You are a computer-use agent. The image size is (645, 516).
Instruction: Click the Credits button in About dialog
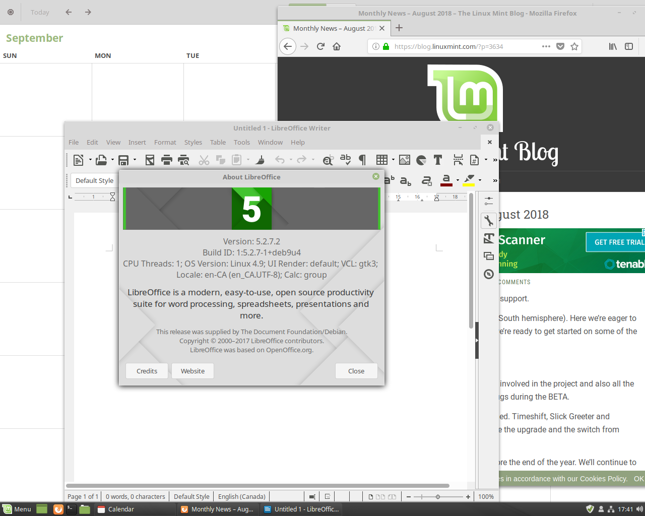click(147, 371)
